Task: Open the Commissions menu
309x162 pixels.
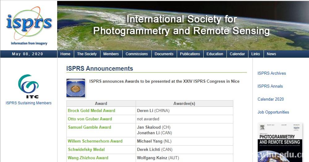Action: pos(137,54)
